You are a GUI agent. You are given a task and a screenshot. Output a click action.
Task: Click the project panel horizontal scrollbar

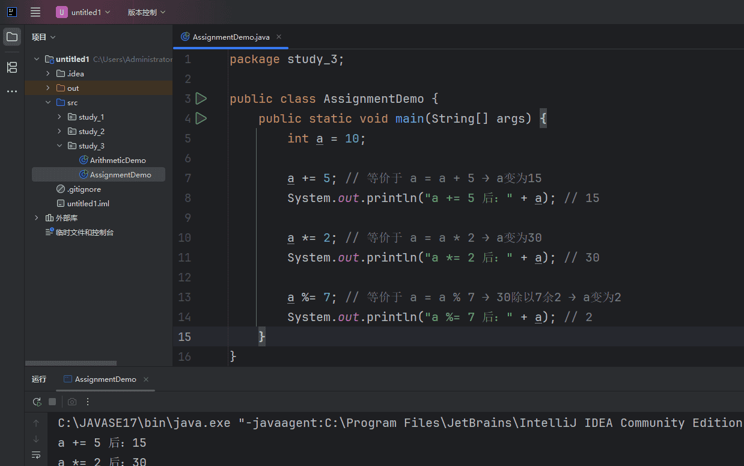71,363
